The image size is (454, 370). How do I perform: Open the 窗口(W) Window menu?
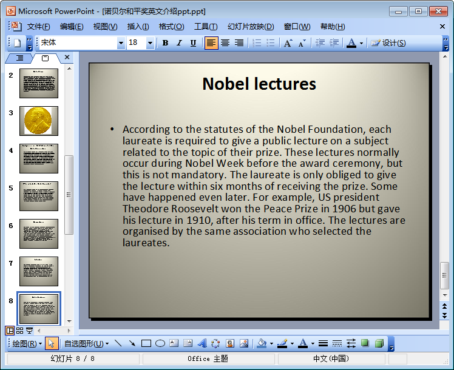(297, 27)
